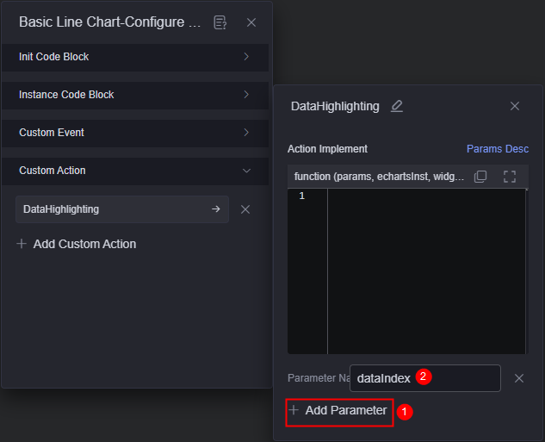
Task: Expand the Init Code Block section
Action: click(x=135, y=57)
